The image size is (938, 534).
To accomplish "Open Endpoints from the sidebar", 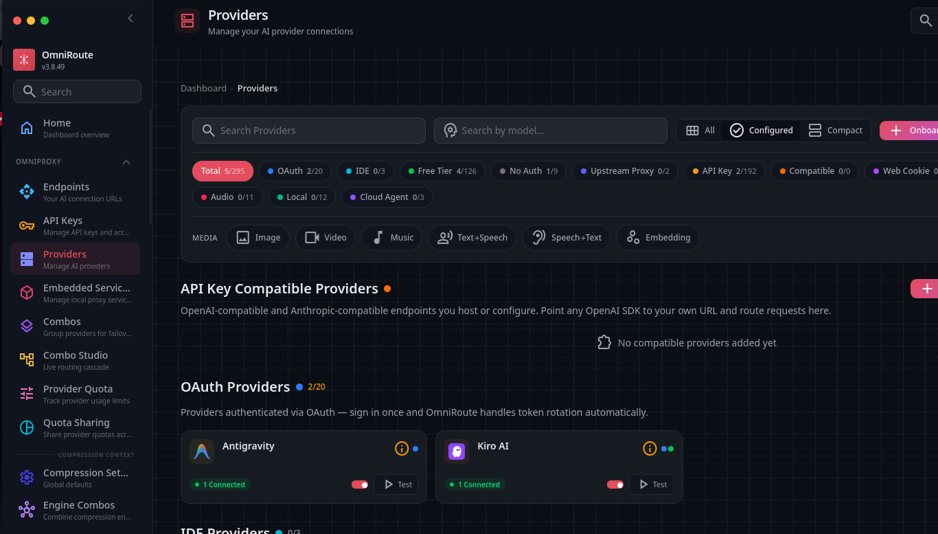I will point(75,192).
